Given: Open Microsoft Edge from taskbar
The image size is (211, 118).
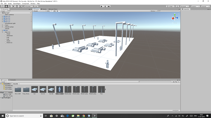Looking at the screenshot, I should click(x=67, y=116).
